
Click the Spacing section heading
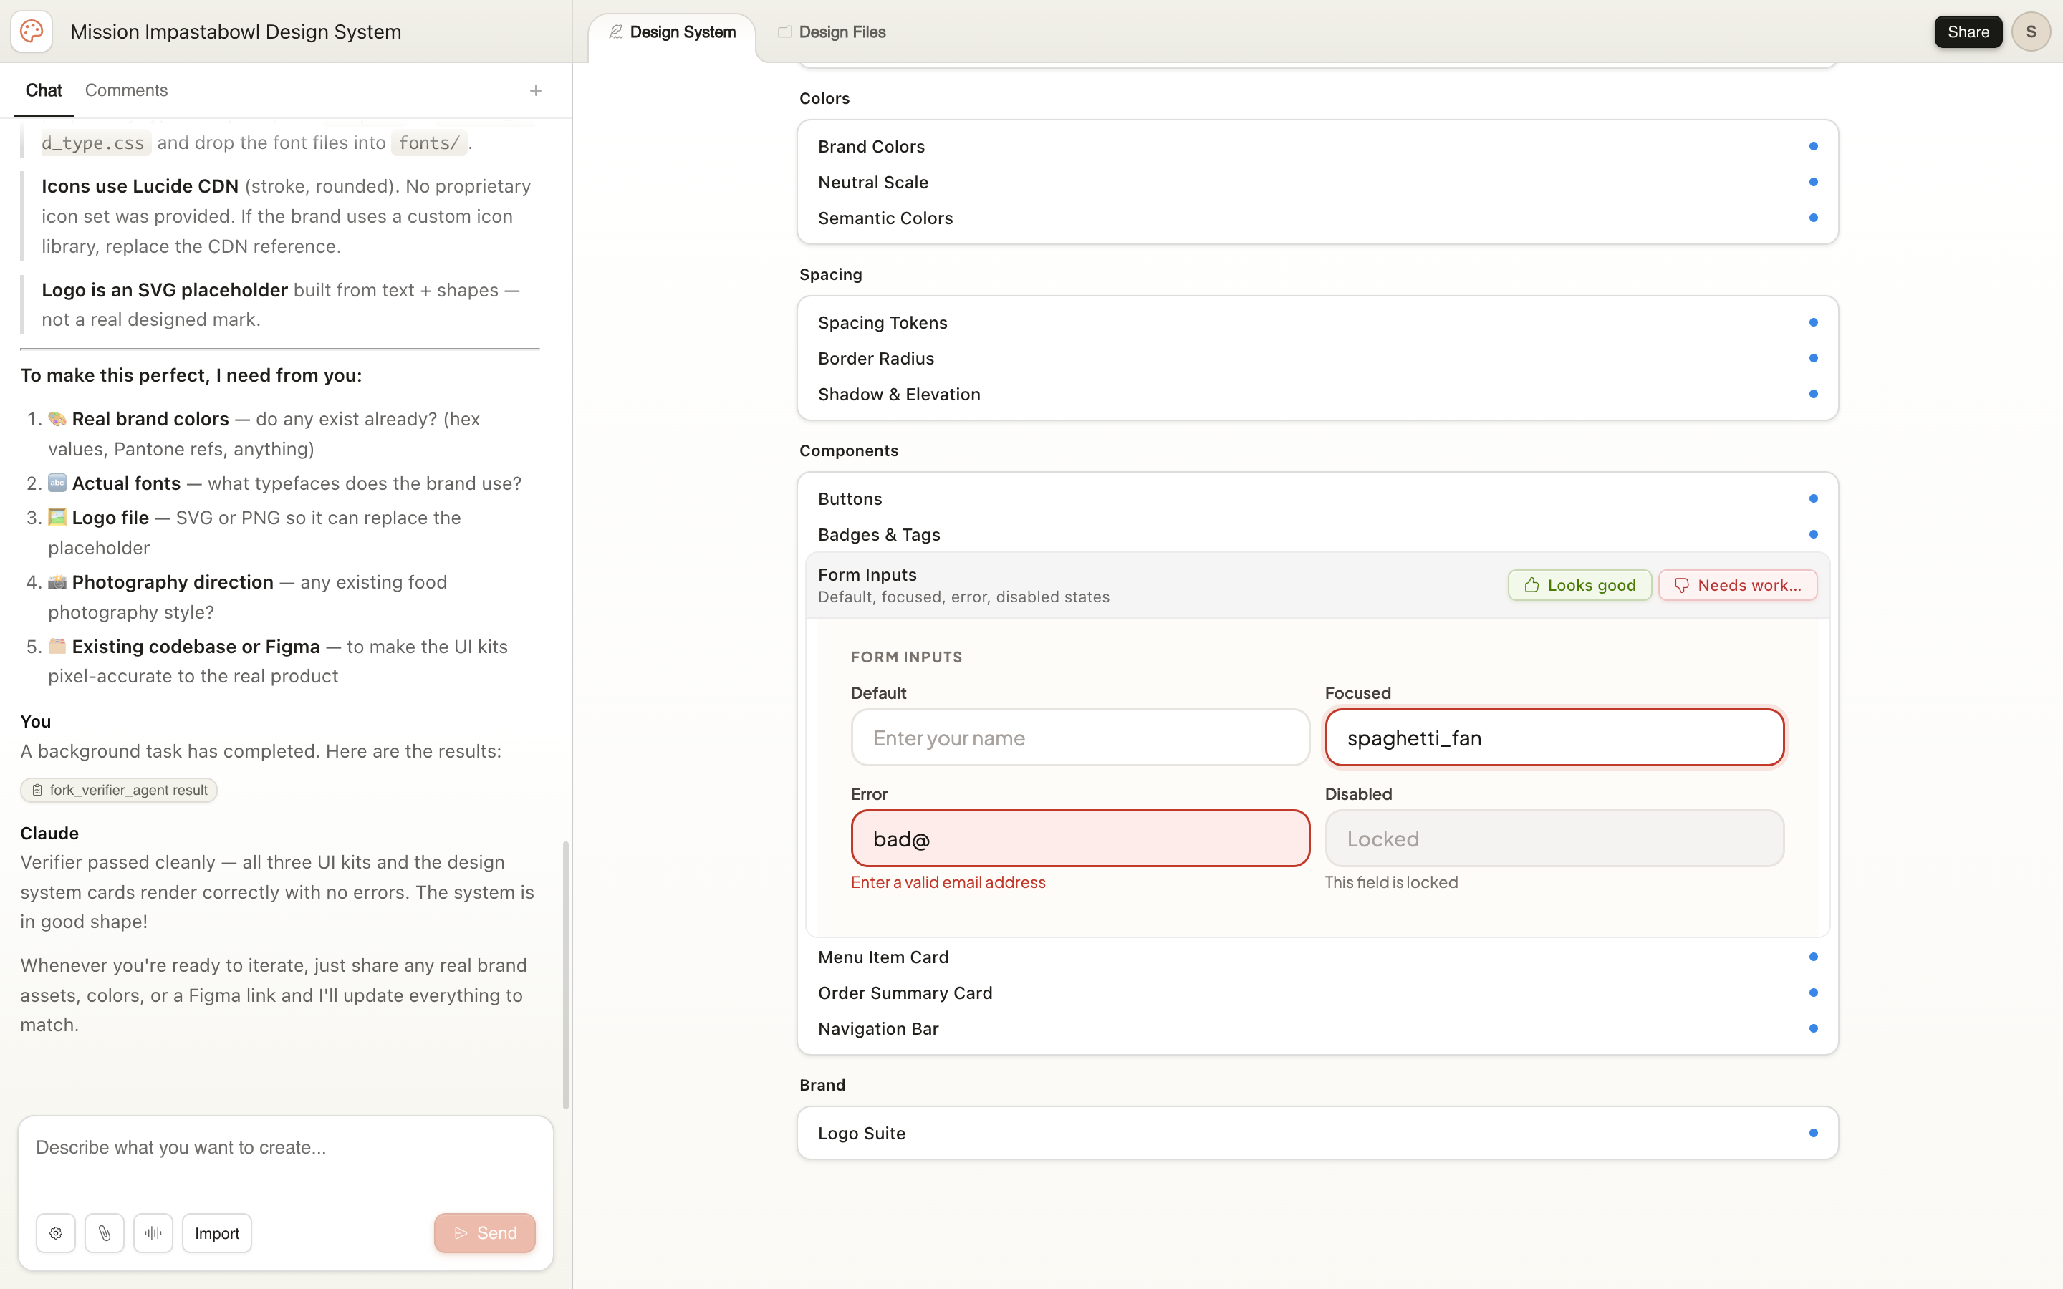tap(830, 274)
